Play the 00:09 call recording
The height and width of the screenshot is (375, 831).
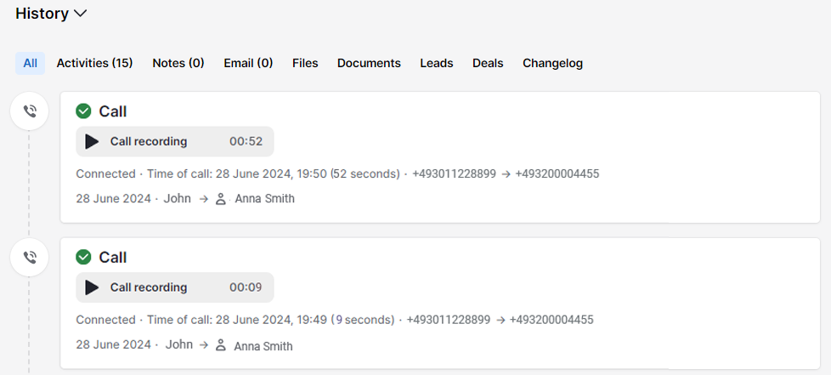coord(93,287)
